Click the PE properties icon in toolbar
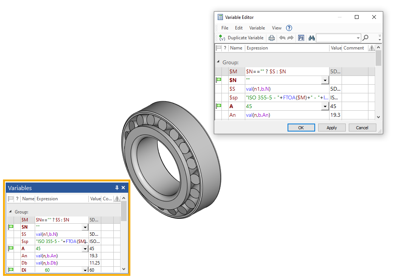The image size is (396, 280). coord(301,38)
